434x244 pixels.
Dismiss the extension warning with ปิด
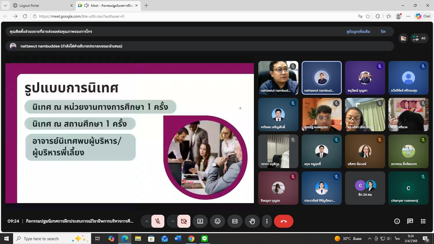383,31
